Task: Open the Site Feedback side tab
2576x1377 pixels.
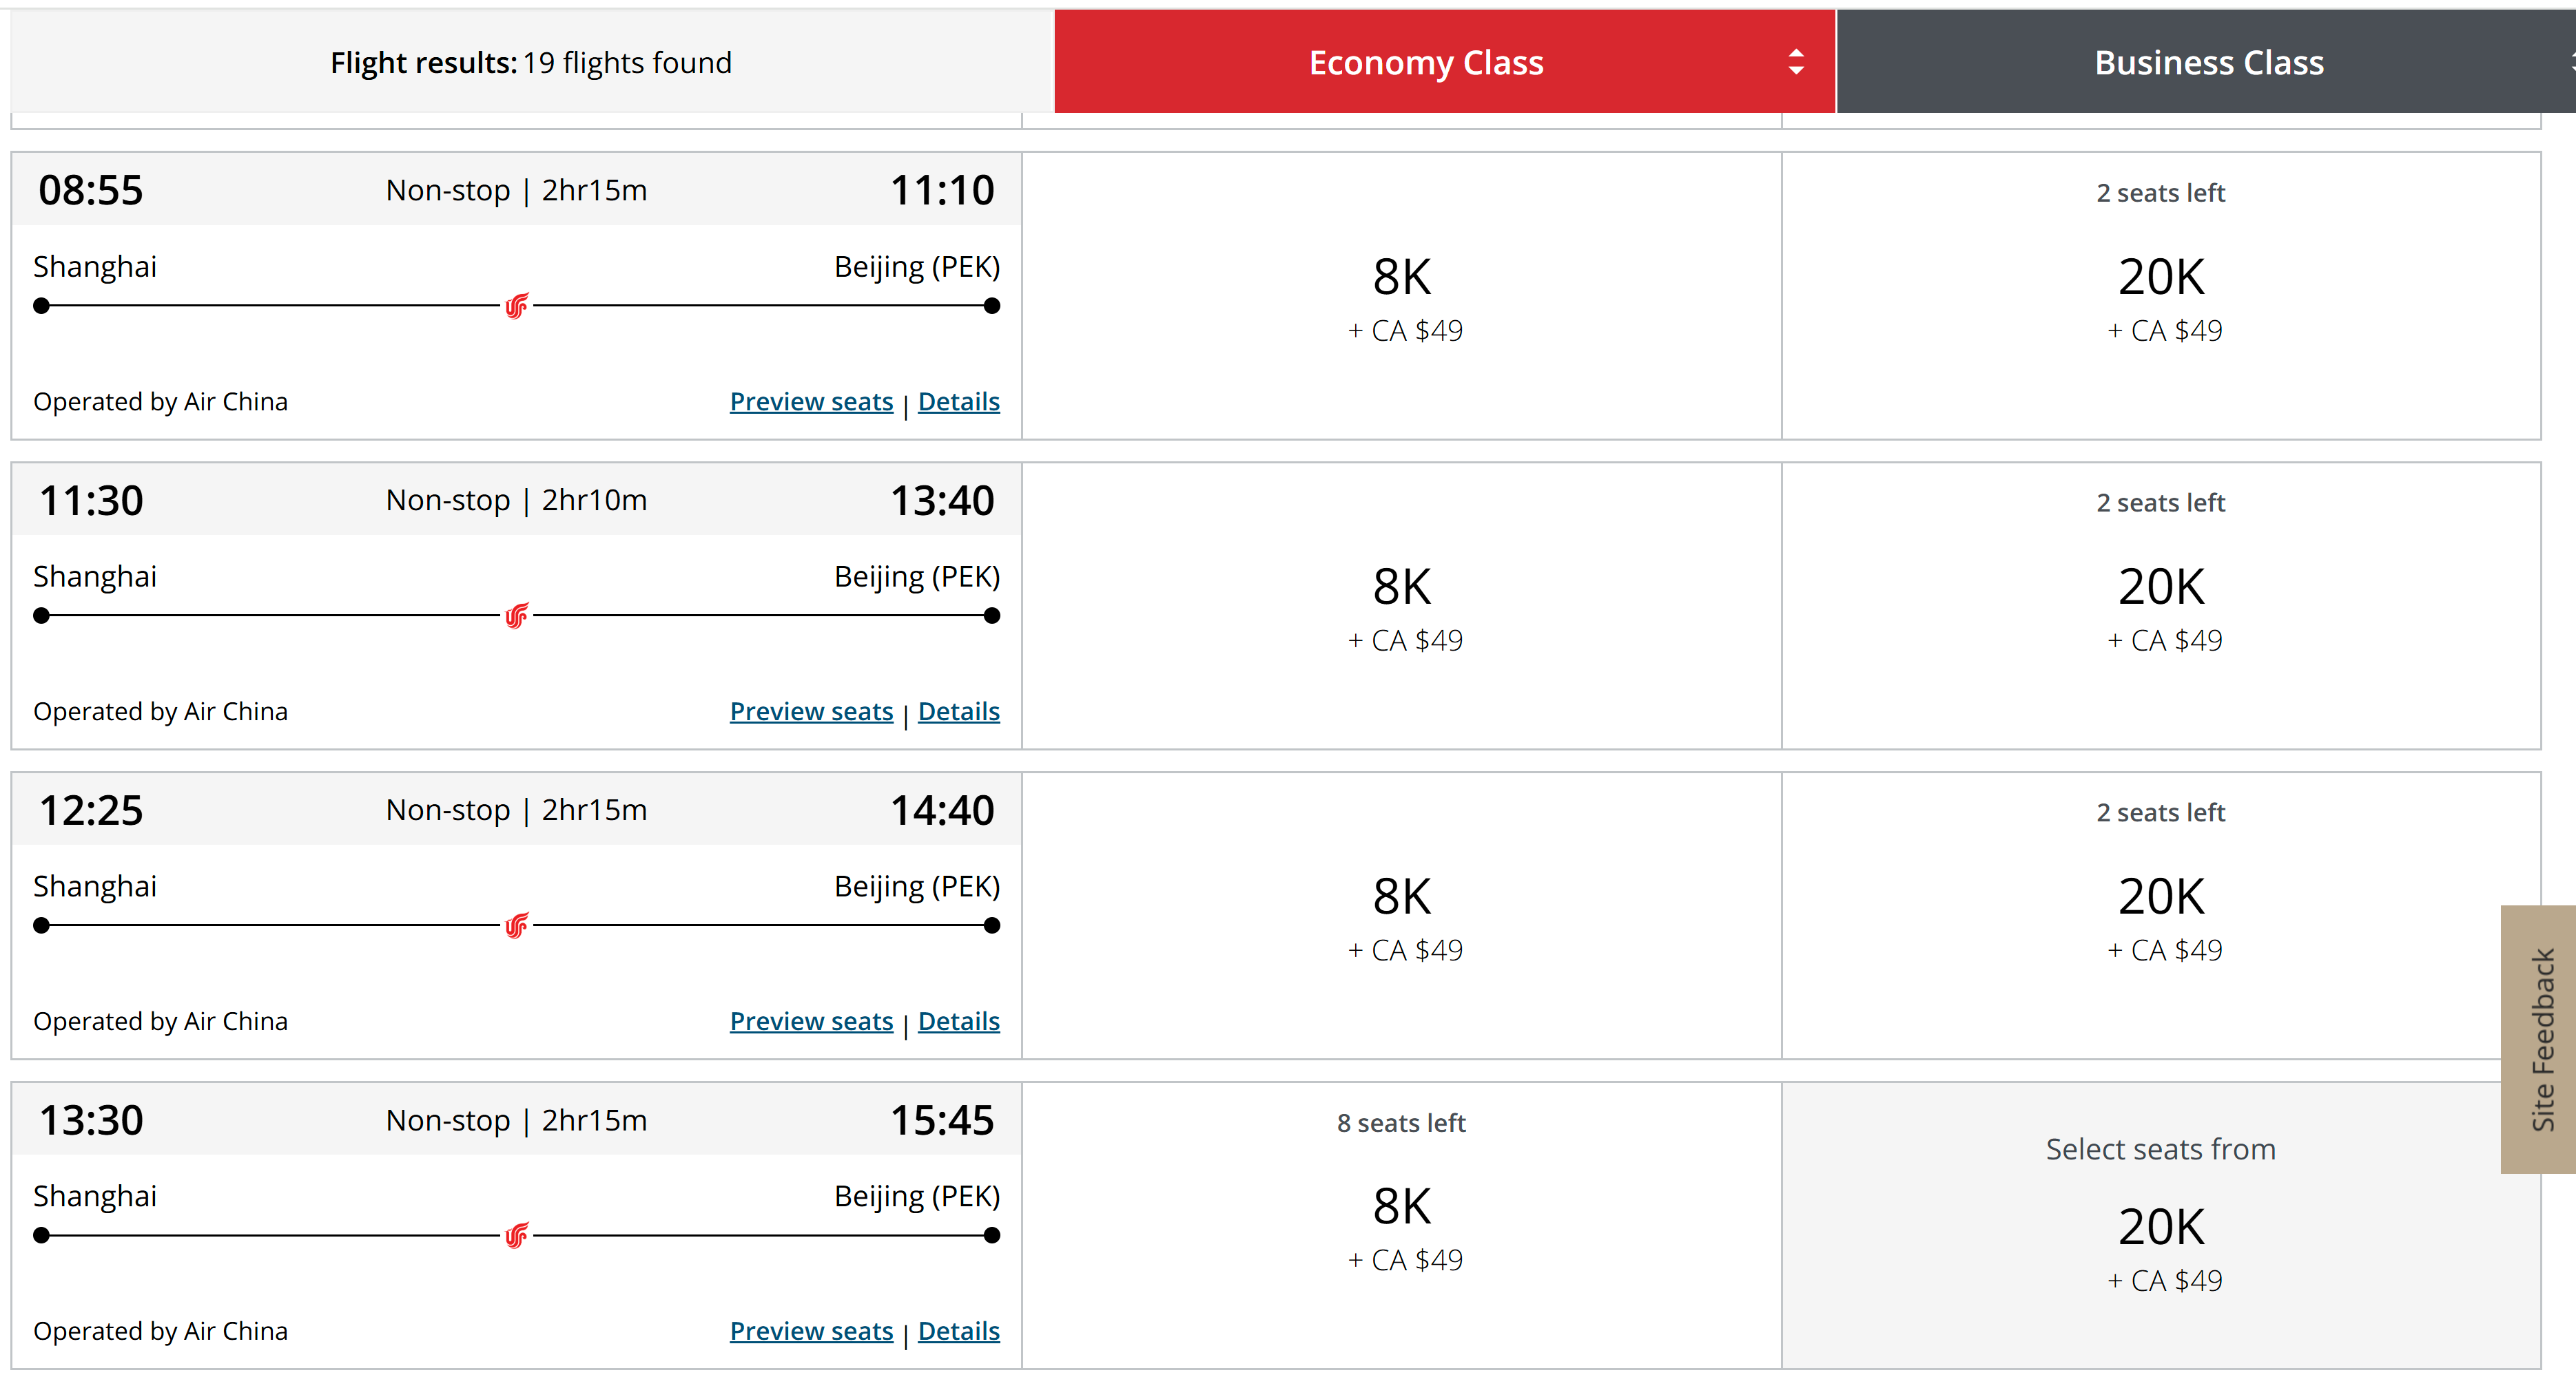Action: [x=2539, y=1039]
